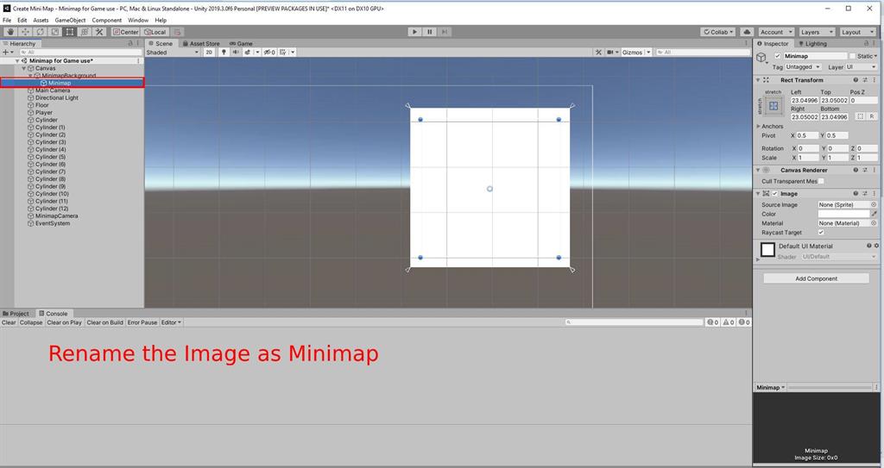The height and width of the screenshot is (468, 884).
Task: Switch to the Project tab
Action: click(16, 314)
